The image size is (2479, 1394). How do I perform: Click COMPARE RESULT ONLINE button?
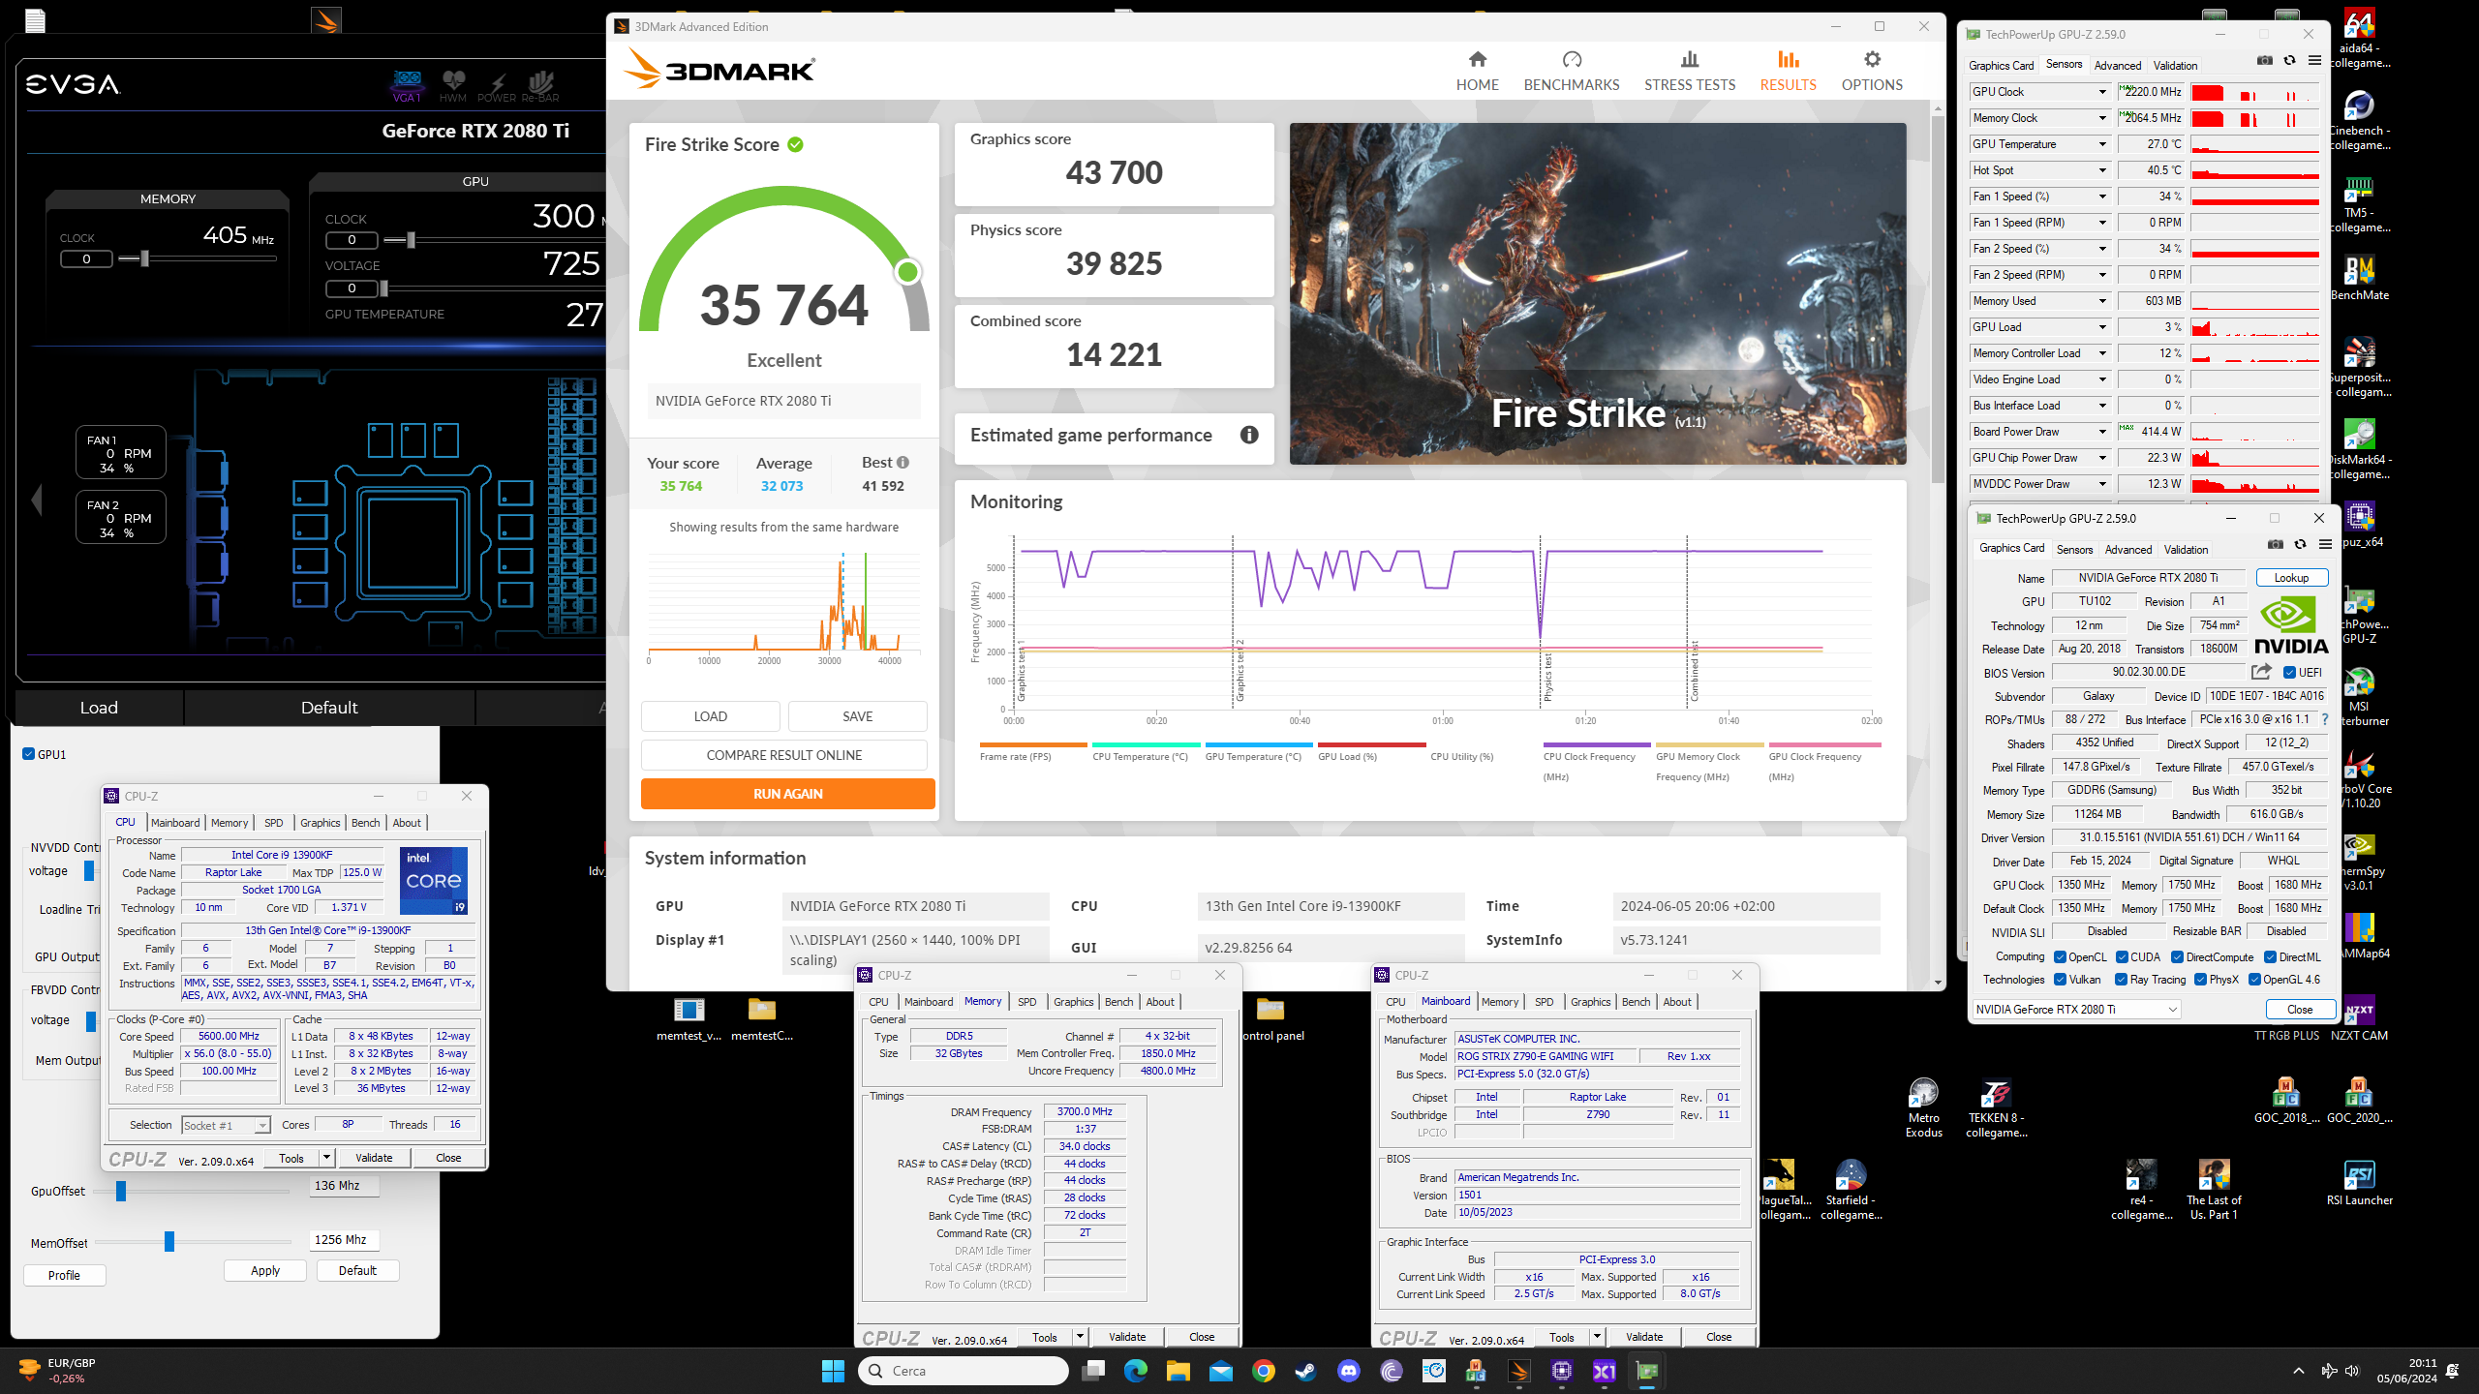click(x=783, y=755)
